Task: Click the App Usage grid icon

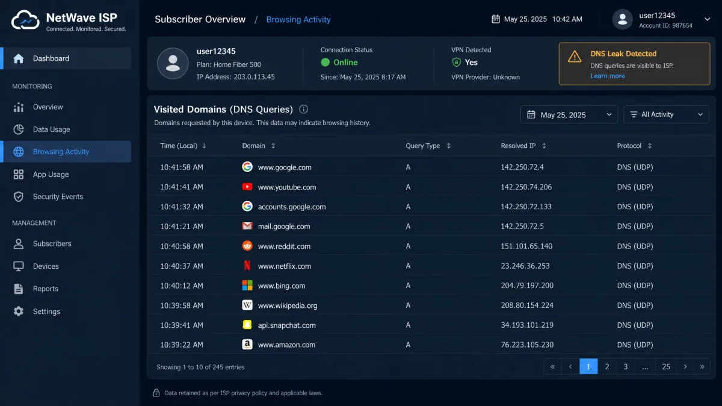Action: pyautogui.click(x=19, y=174)
